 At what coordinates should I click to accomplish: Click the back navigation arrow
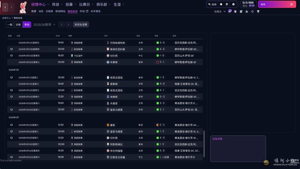(5, 7)
